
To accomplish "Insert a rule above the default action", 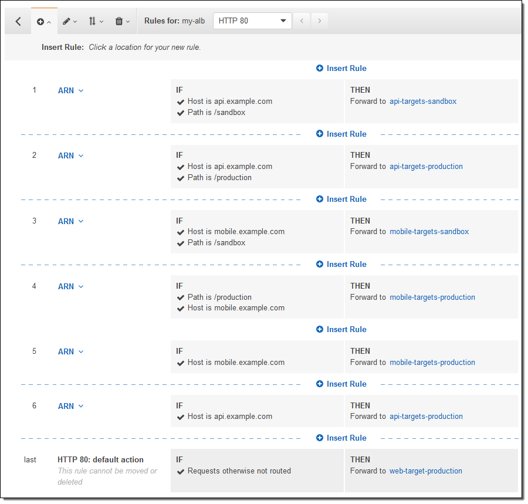I will pos(341,438).
